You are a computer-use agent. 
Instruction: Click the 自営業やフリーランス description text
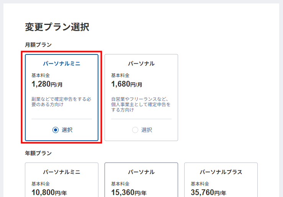pos(141,105)
